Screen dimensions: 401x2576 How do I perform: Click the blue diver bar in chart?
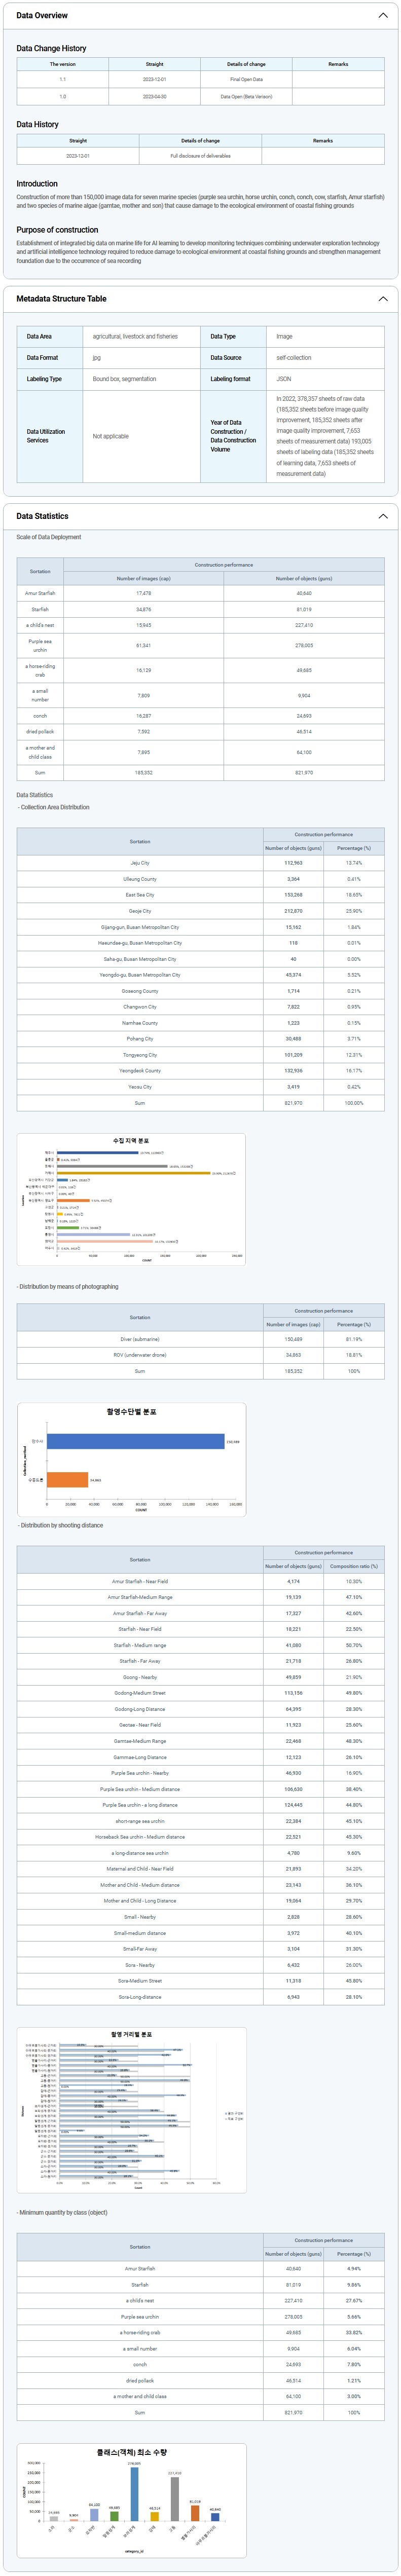(x=135, y=1441)
